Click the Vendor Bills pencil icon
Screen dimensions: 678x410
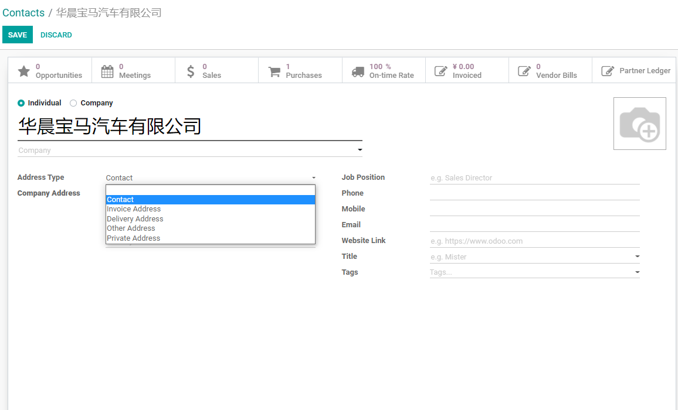pos(524,71)
